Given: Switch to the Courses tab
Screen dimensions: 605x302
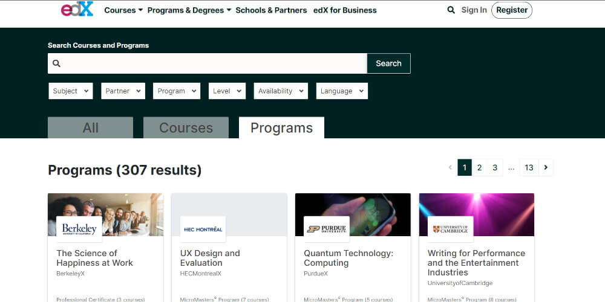Looking at the screenshot, I should pos(186,127).
